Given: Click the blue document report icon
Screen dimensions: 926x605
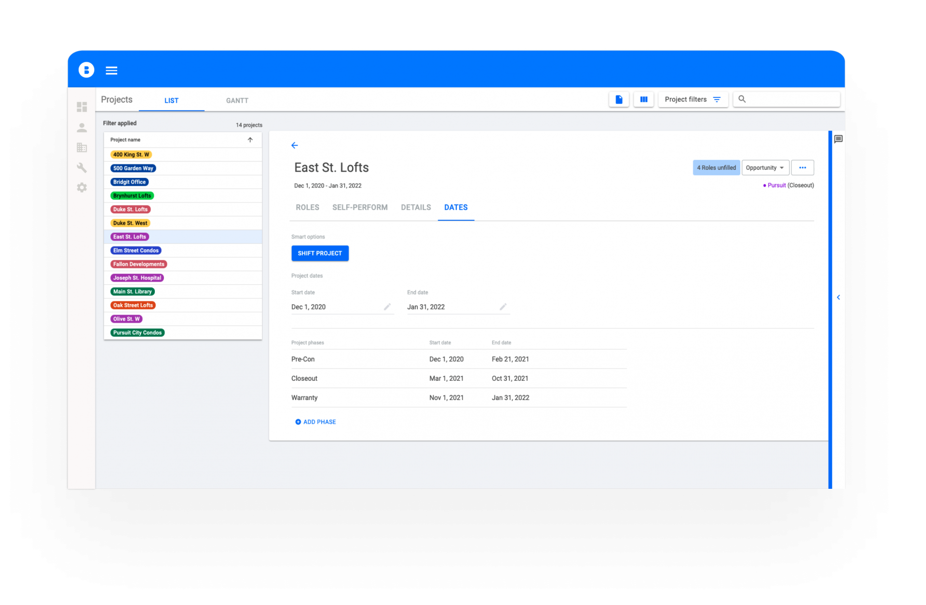Looking at the screenshot, I should 619,99.
